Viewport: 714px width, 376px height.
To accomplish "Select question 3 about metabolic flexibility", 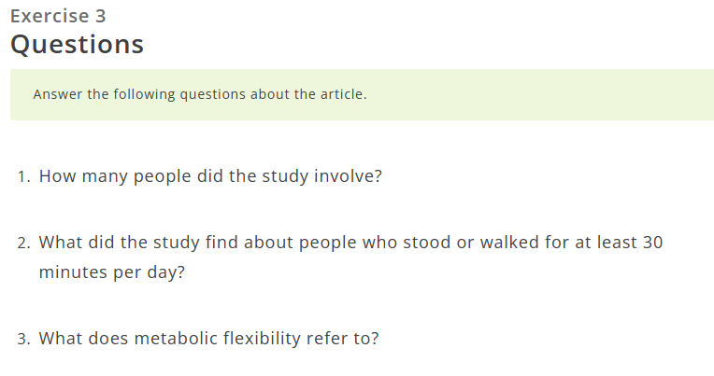I will tap(208, 338).
